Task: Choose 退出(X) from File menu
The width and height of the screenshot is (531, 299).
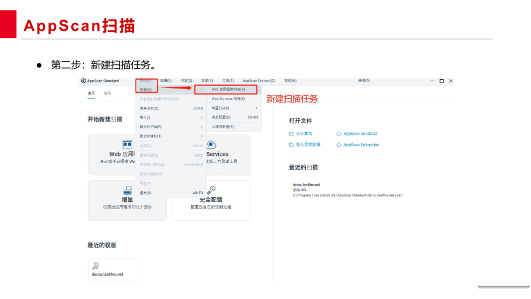Action: click(171, 193)
